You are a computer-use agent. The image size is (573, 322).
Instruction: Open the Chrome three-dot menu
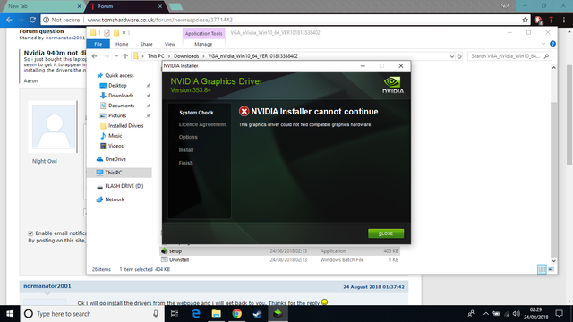click(x=564, y=20)
